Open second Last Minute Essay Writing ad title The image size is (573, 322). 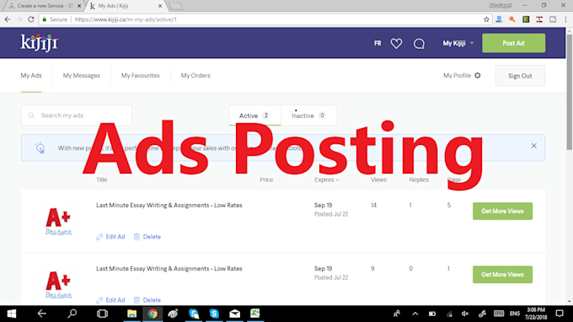tap(169, 269)
